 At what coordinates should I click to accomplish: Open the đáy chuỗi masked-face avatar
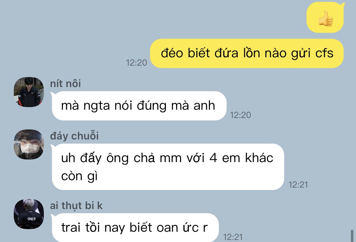pos(29,144)
